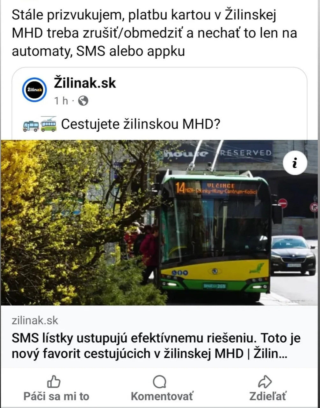Open the image info "i" icon
This screenshot has width=320, height=408.
click(295, 163)
